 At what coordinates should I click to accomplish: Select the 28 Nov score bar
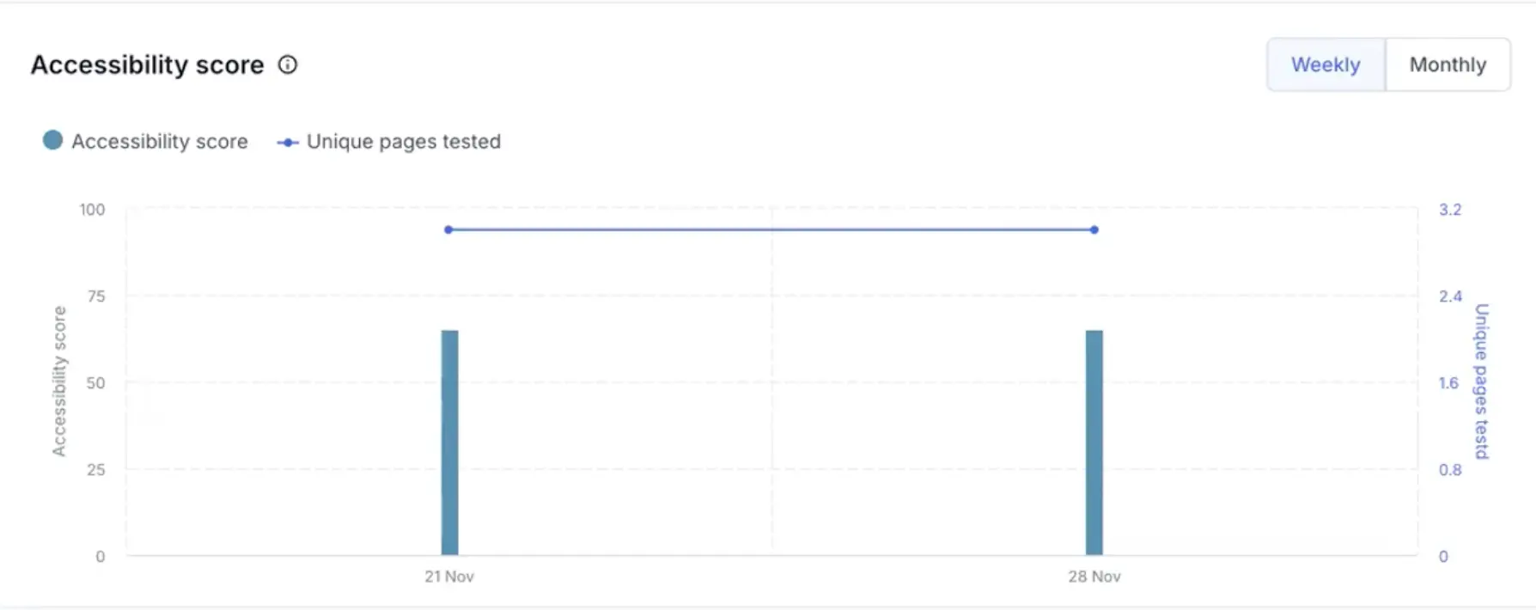point(1094,442)
